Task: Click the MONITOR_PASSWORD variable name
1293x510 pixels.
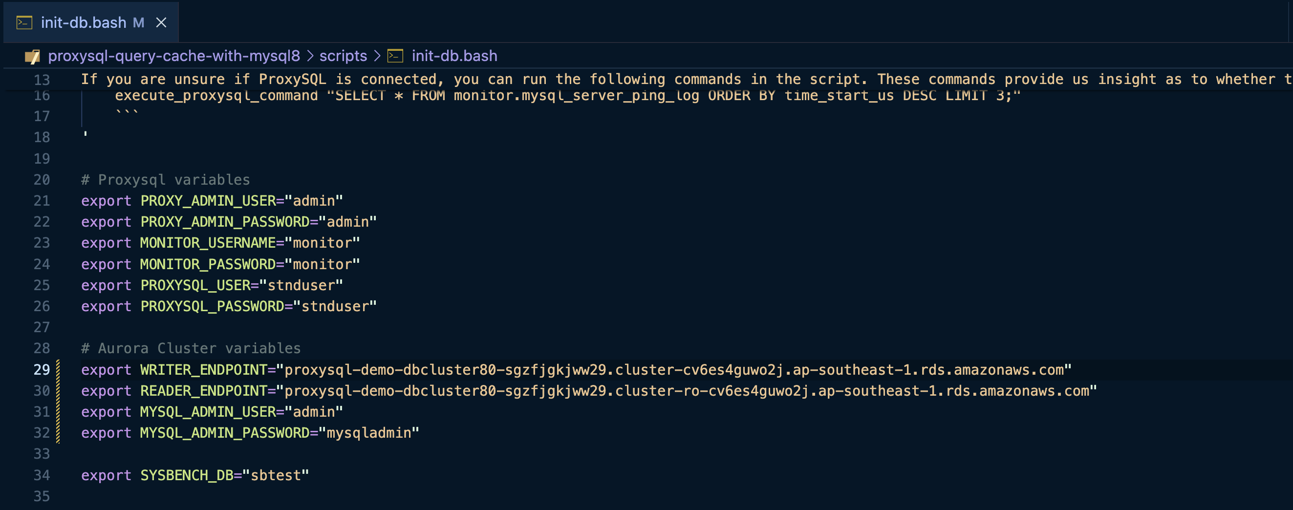Action: (x=208, y=264)
